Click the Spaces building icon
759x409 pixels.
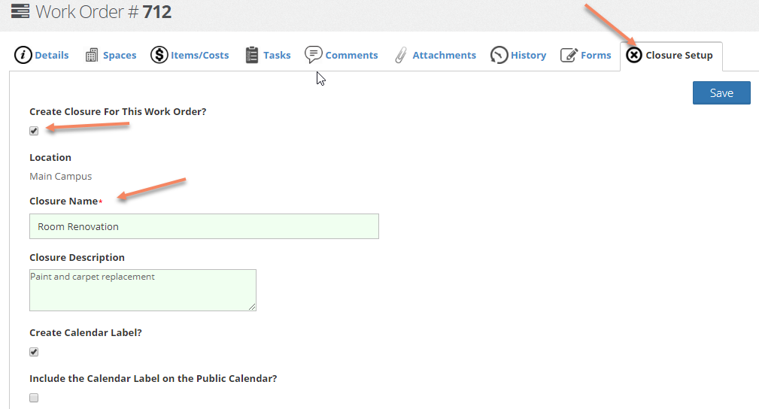click(92, 55)
